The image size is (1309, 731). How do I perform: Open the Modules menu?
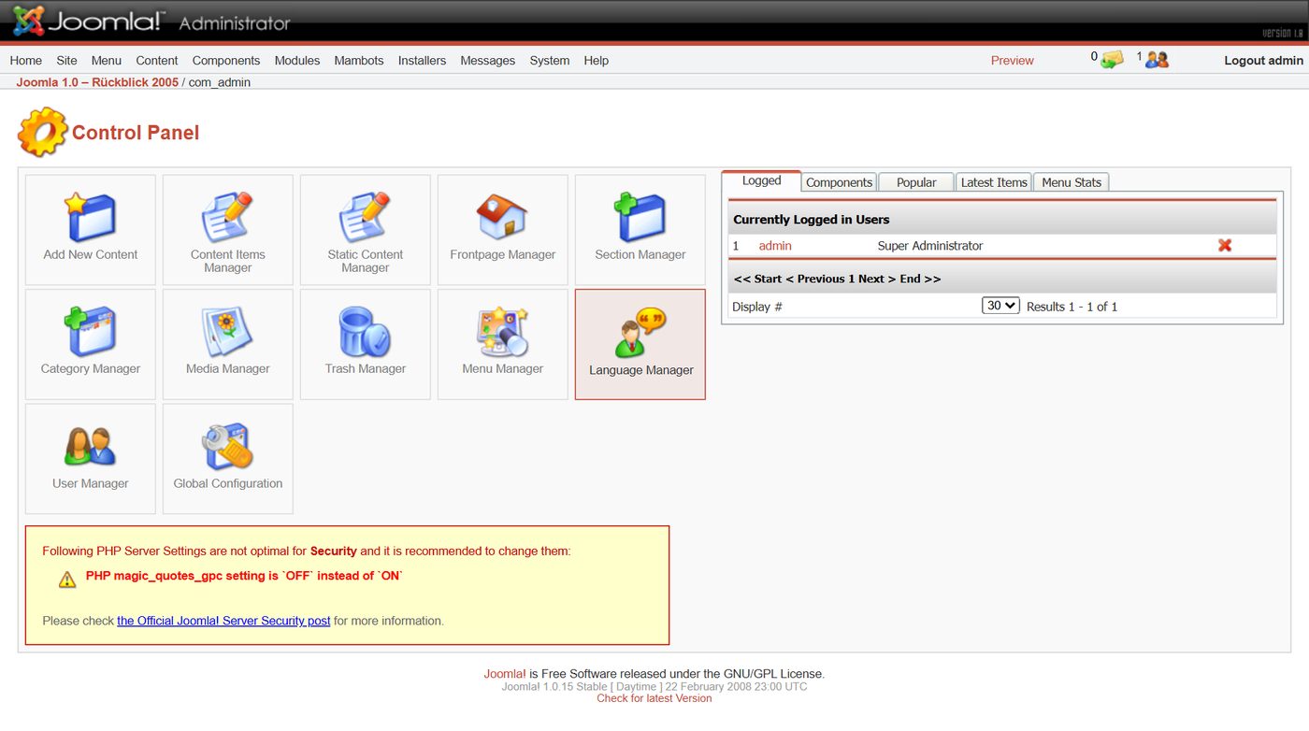[x=297, y=60]
